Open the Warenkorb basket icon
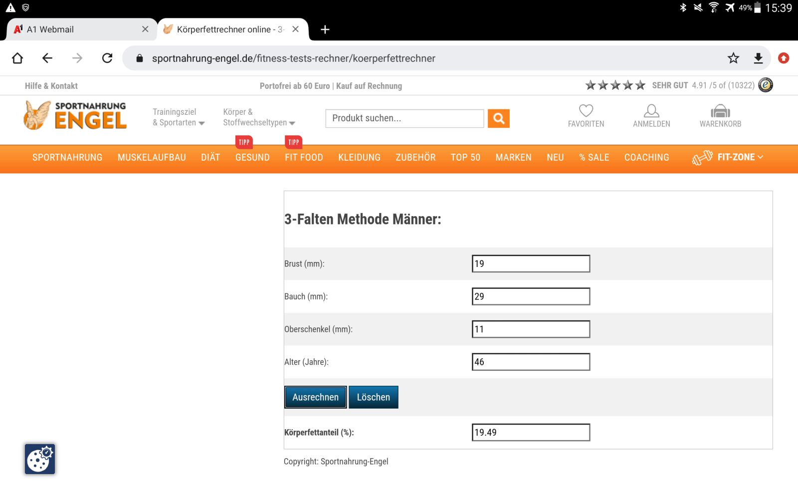 (x=720, y=111)
